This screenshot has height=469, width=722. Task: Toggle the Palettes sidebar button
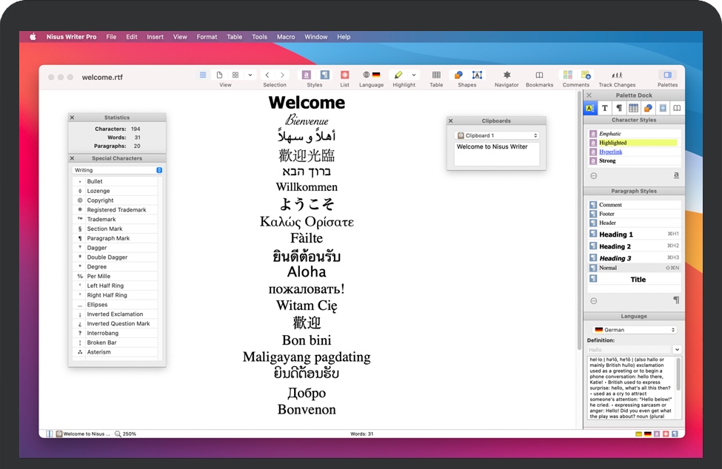pos(667,75)
